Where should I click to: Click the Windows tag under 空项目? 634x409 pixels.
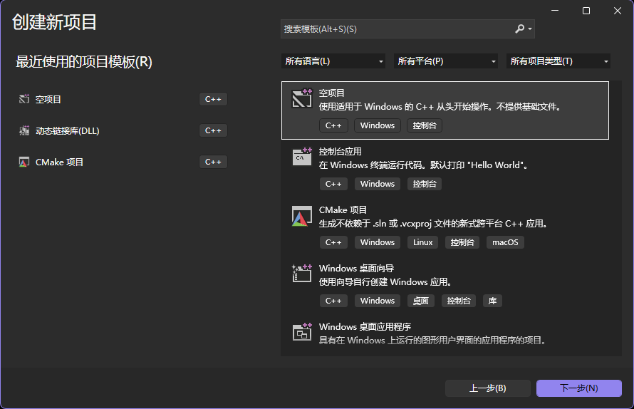pyautogui.click(x=378, y=125)
